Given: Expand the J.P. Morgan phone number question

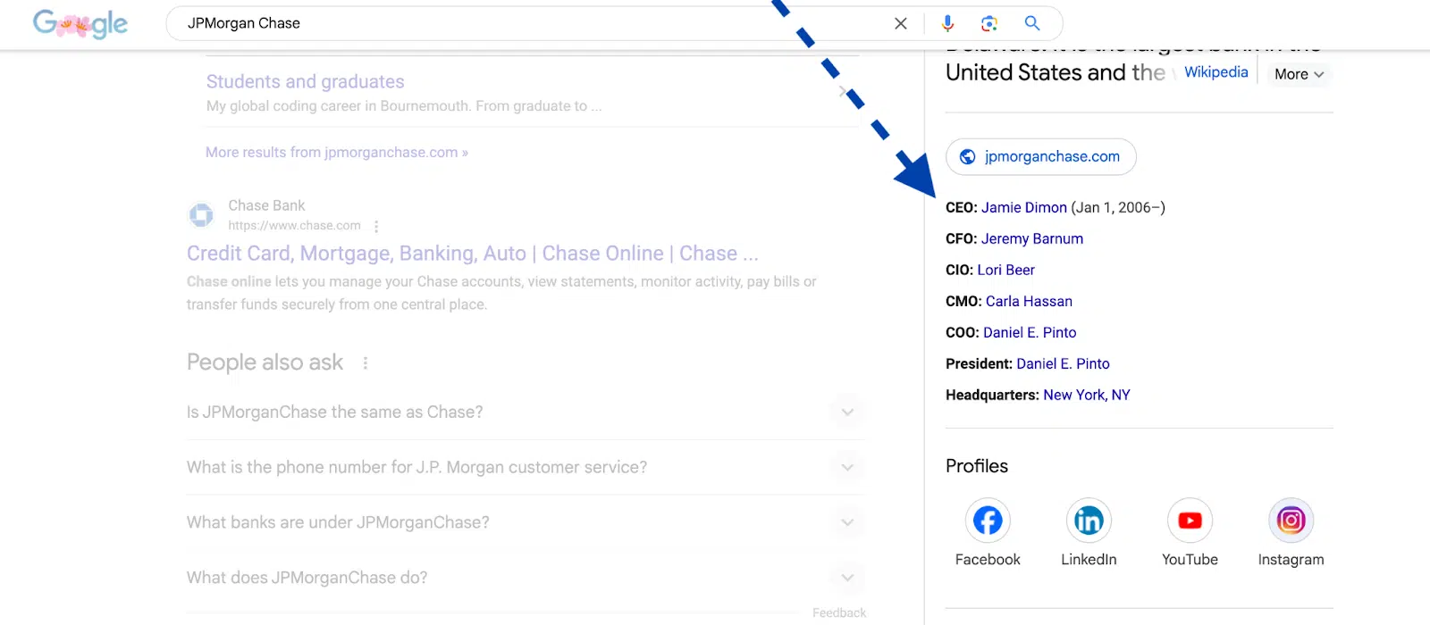Looking at the screenshot, I should [525, 468].
